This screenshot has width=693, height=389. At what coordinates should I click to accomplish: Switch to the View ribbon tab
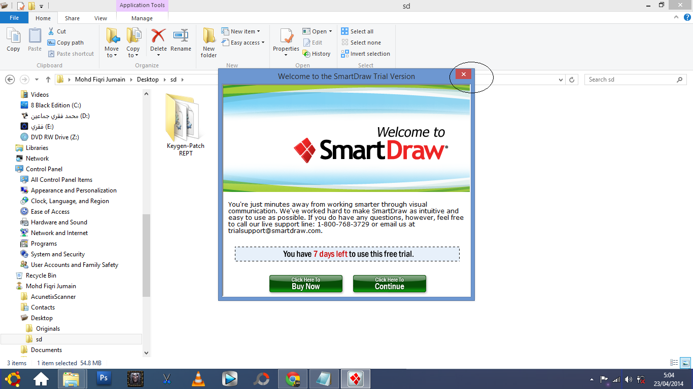pos(100,17)
